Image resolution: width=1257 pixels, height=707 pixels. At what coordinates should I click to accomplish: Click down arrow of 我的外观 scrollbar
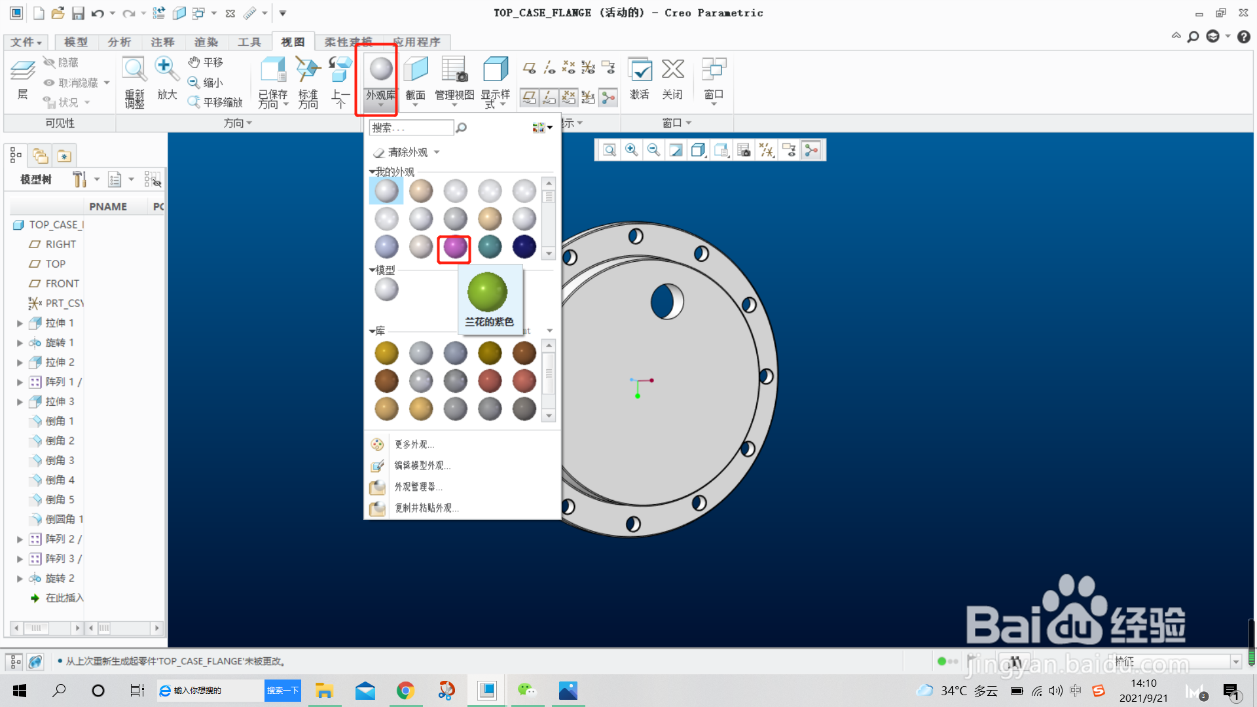549,253
